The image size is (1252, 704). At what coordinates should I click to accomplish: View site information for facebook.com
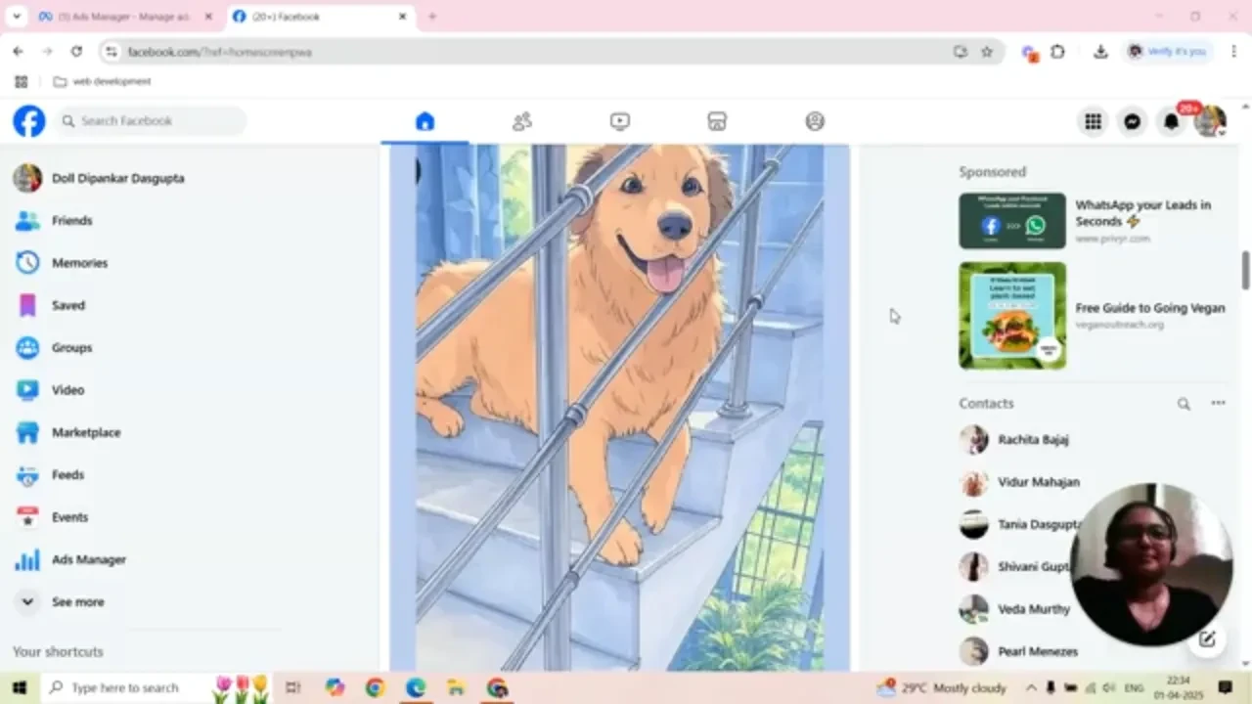coord(112,52)
